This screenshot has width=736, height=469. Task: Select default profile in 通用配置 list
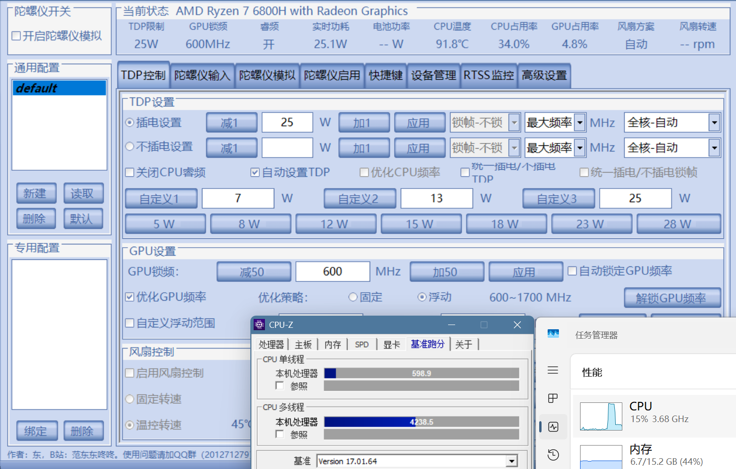point(59,88)
